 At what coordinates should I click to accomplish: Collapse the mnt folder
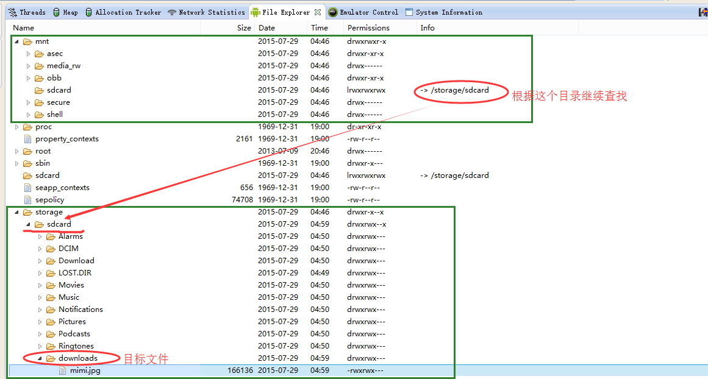coord(16,41)
